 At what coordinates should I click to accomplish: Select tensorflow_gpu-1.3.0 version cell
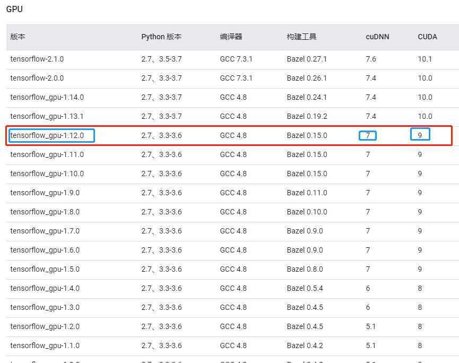coord(45,307)
